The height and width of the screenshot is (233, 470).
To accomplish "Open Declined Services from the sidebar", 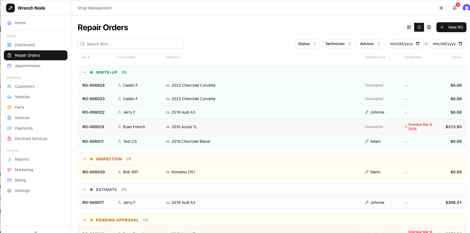I will (31, 139).
